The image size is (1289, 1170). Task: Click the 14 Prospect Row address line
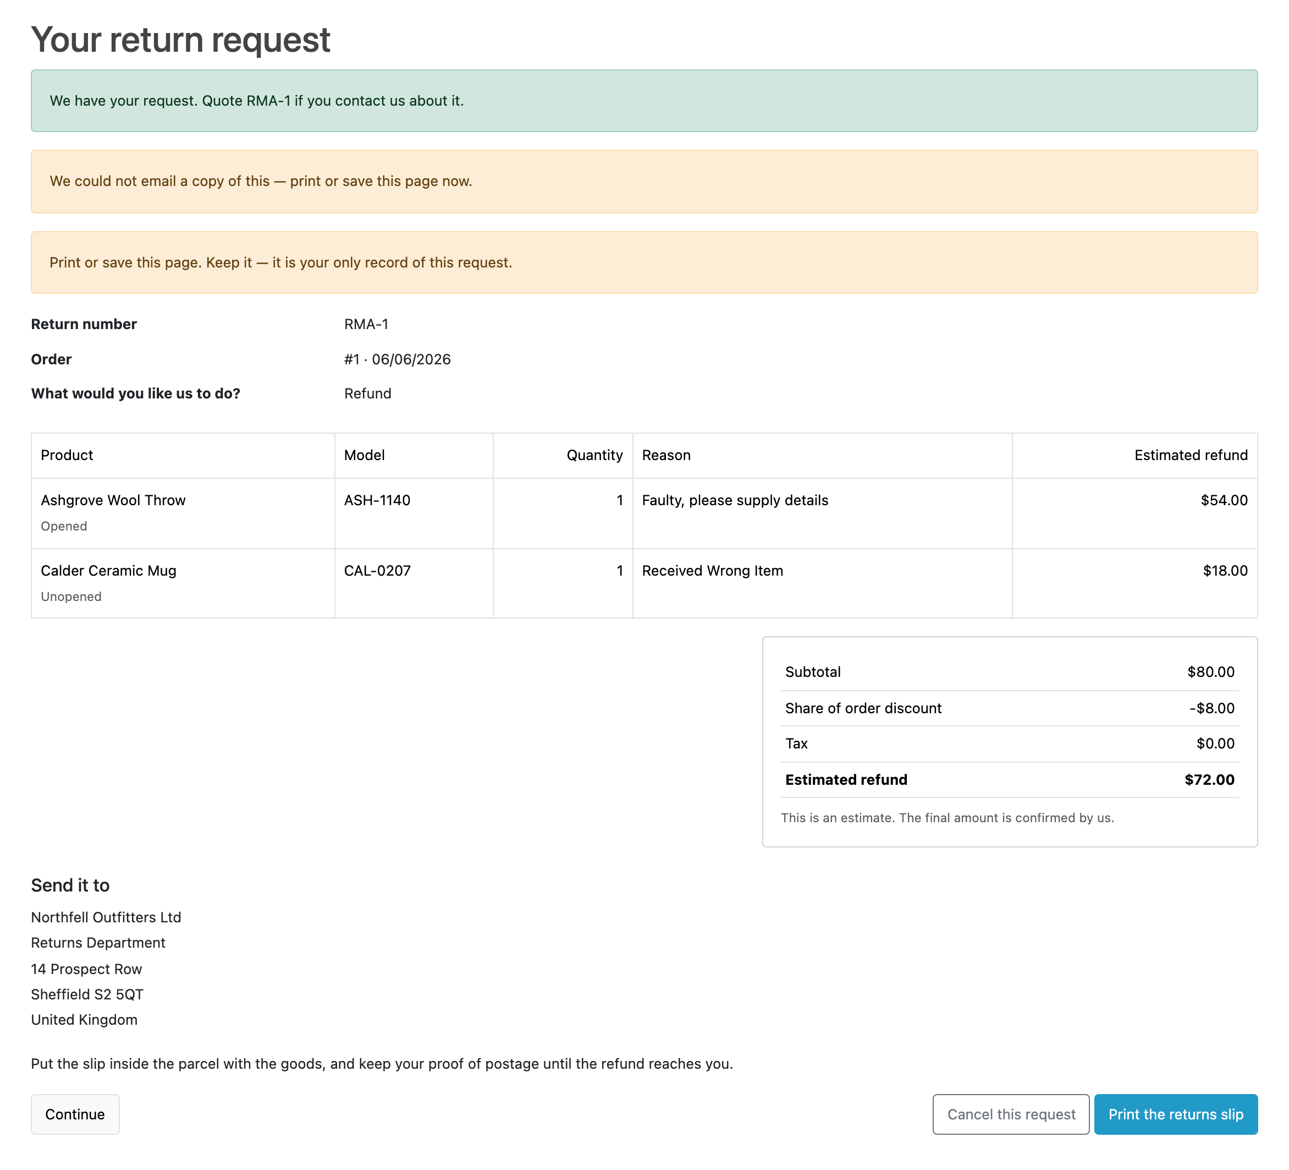[x=86, y=969]
